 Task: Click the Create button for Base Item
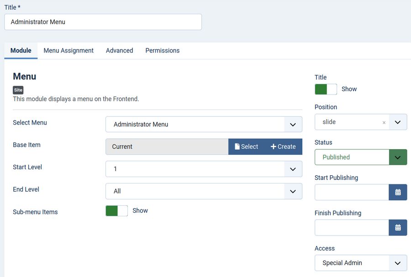coord(283,146)
